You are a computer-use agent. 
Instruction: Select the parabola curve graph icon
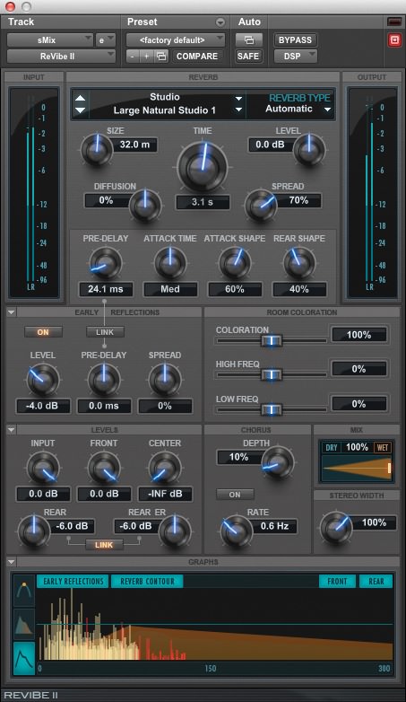24,590
